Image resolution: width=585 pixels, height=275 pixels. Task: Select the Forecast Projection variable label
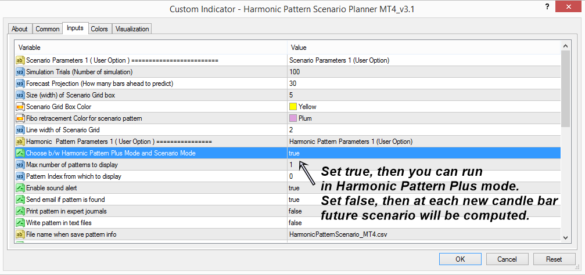pos(99,84)
